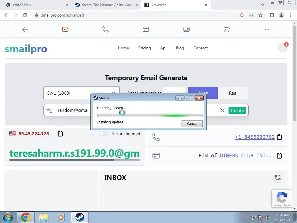Open the Blog menu item
The height and width of the screenshot is (223, 297).
[180, 48]
